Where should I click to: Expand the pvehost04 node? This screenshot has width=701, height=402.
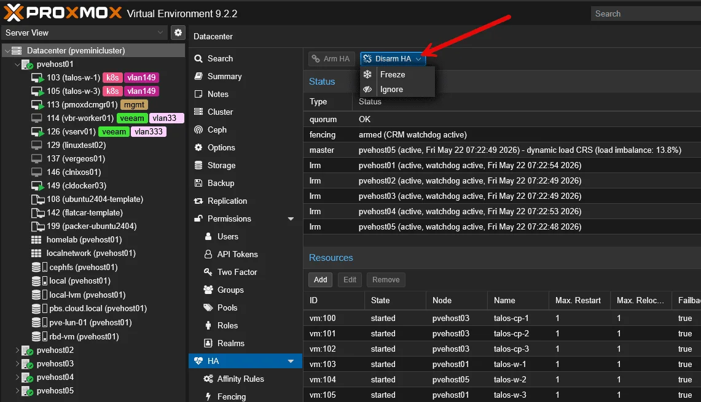(x=17, y=377)
